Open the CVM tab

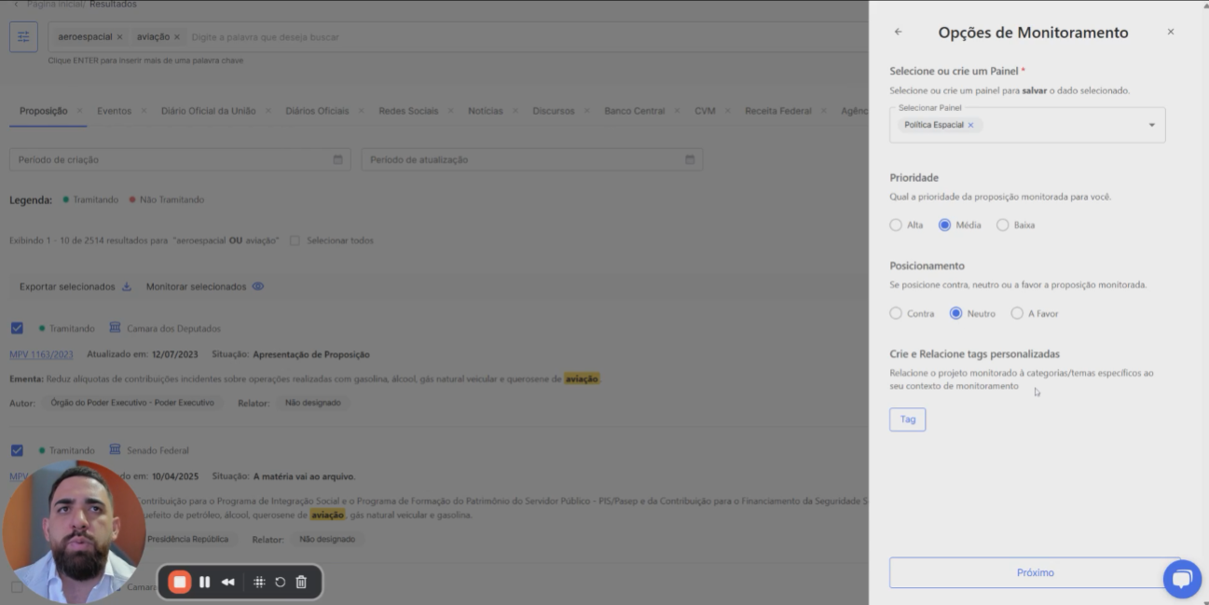click(705, 111)
